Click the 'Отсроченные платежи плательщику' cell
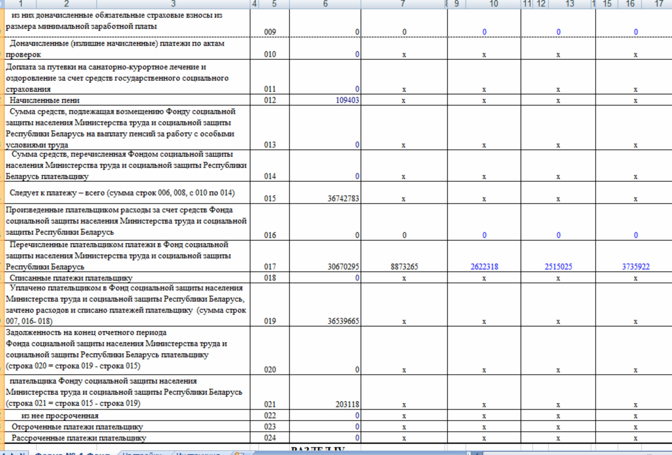This screenshot has height=455, width=672. pos(127,427)
